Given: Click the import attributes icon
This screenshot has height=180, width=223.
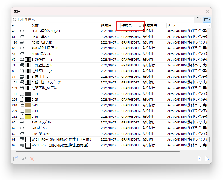Looking at the screenshot, I should click(x=199, y=159).
